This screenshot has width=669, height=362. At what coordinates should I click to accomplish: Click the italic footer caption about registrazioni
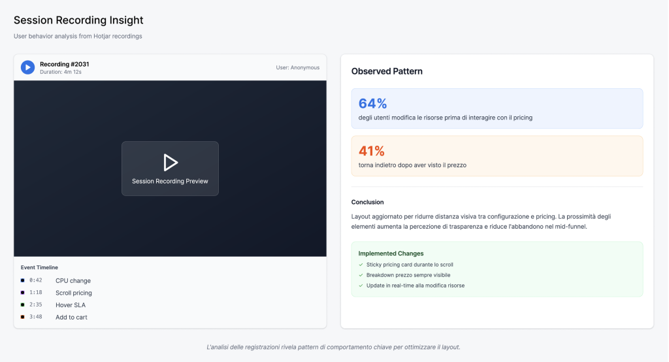[x=333, y=347]
